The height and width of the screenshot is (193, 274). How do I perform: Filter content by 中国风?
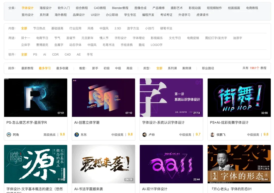tap(104, 28)
